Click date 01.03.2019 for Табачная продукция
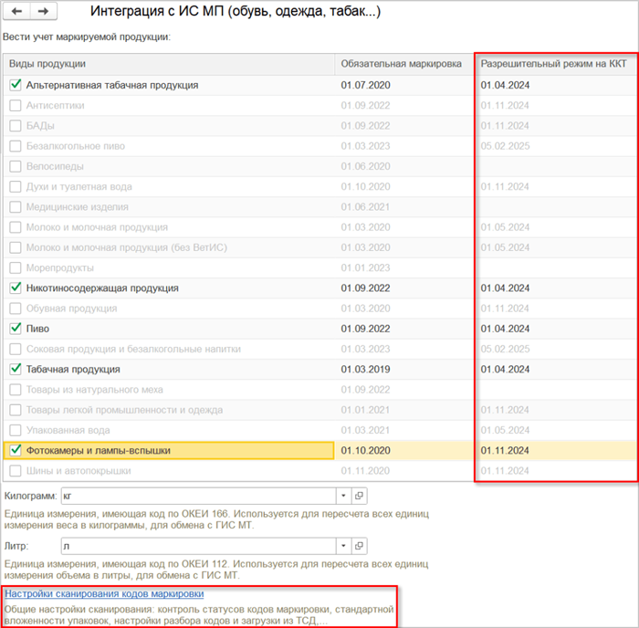The height and width of the screenshot is (628, 639). [365, 369]
